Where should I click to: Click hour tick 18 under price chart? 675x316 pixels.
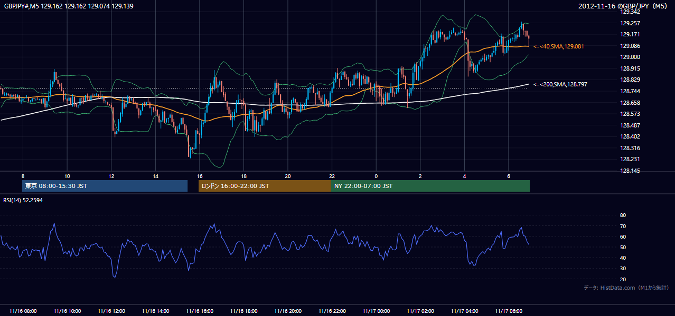coord(243,175)
